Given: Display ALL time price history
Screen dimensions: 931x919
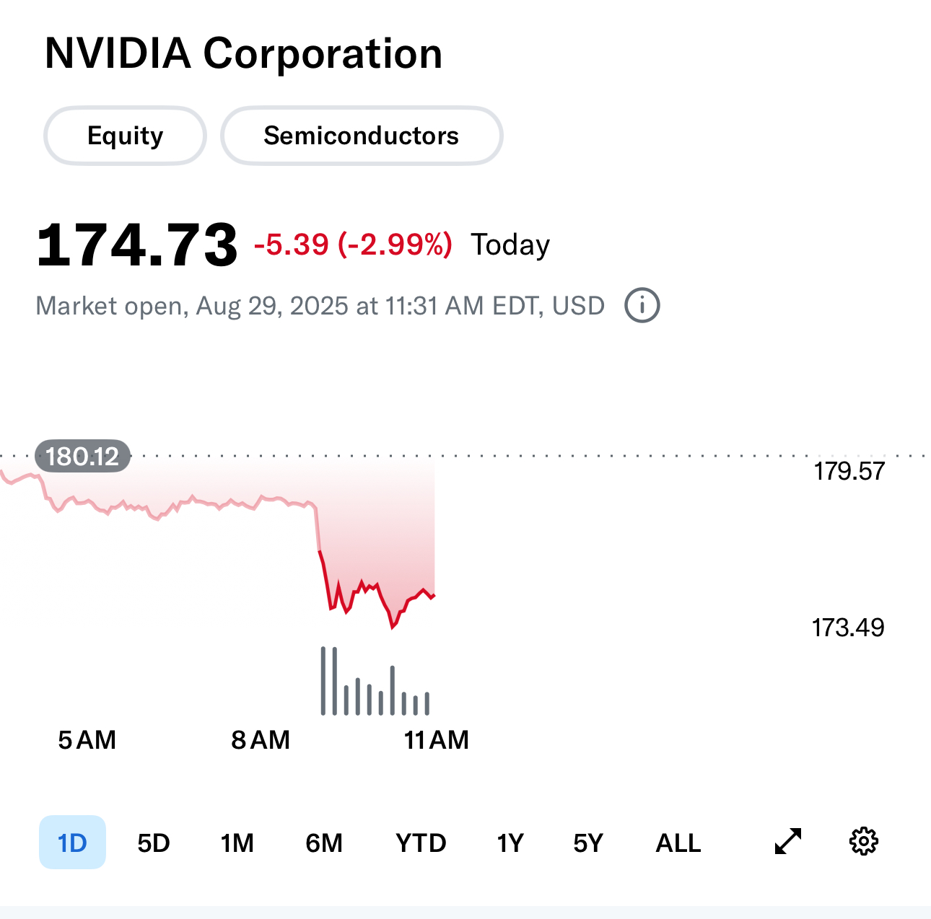Looking at the screenshot, I should tap(678, 843).
